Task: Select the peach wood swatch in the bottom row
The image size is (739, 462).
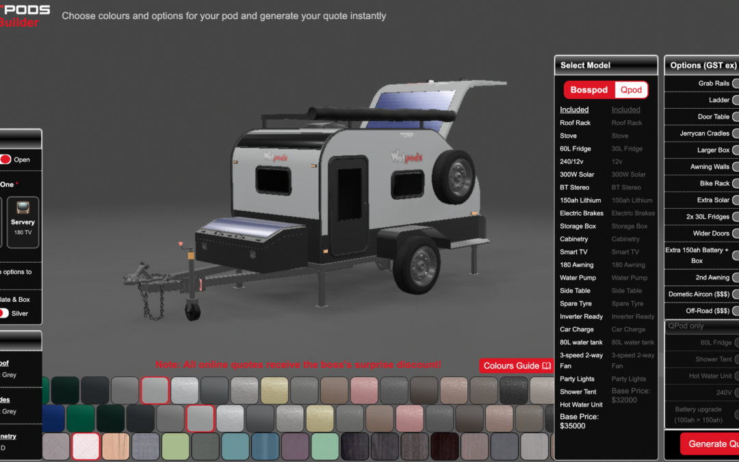Action: point(116,446)
